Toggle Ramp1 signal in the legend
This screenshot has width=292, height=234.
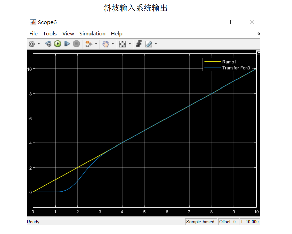(x=229, y=62)
